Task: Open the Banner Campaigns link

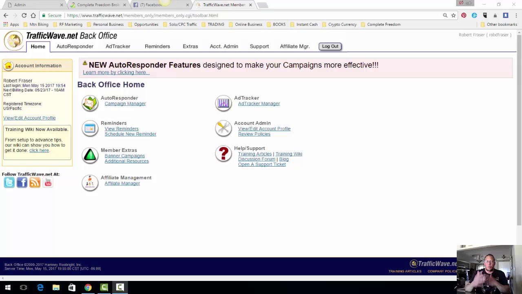Action: [x=125, y=156]
